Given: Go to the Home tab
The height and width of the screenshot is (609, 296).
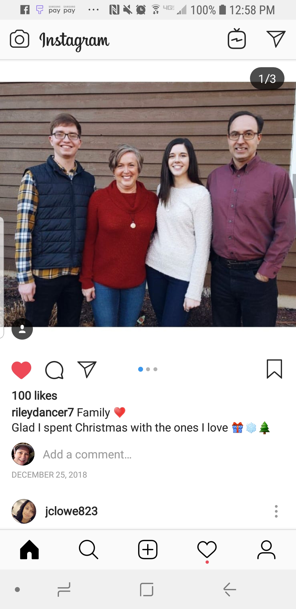Looking at the screenshot, I should click(x=29, y=549).
